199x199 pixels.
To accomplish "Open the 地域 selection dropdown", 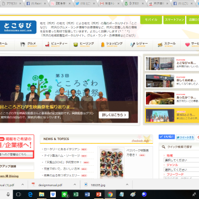I will (181, 160).
